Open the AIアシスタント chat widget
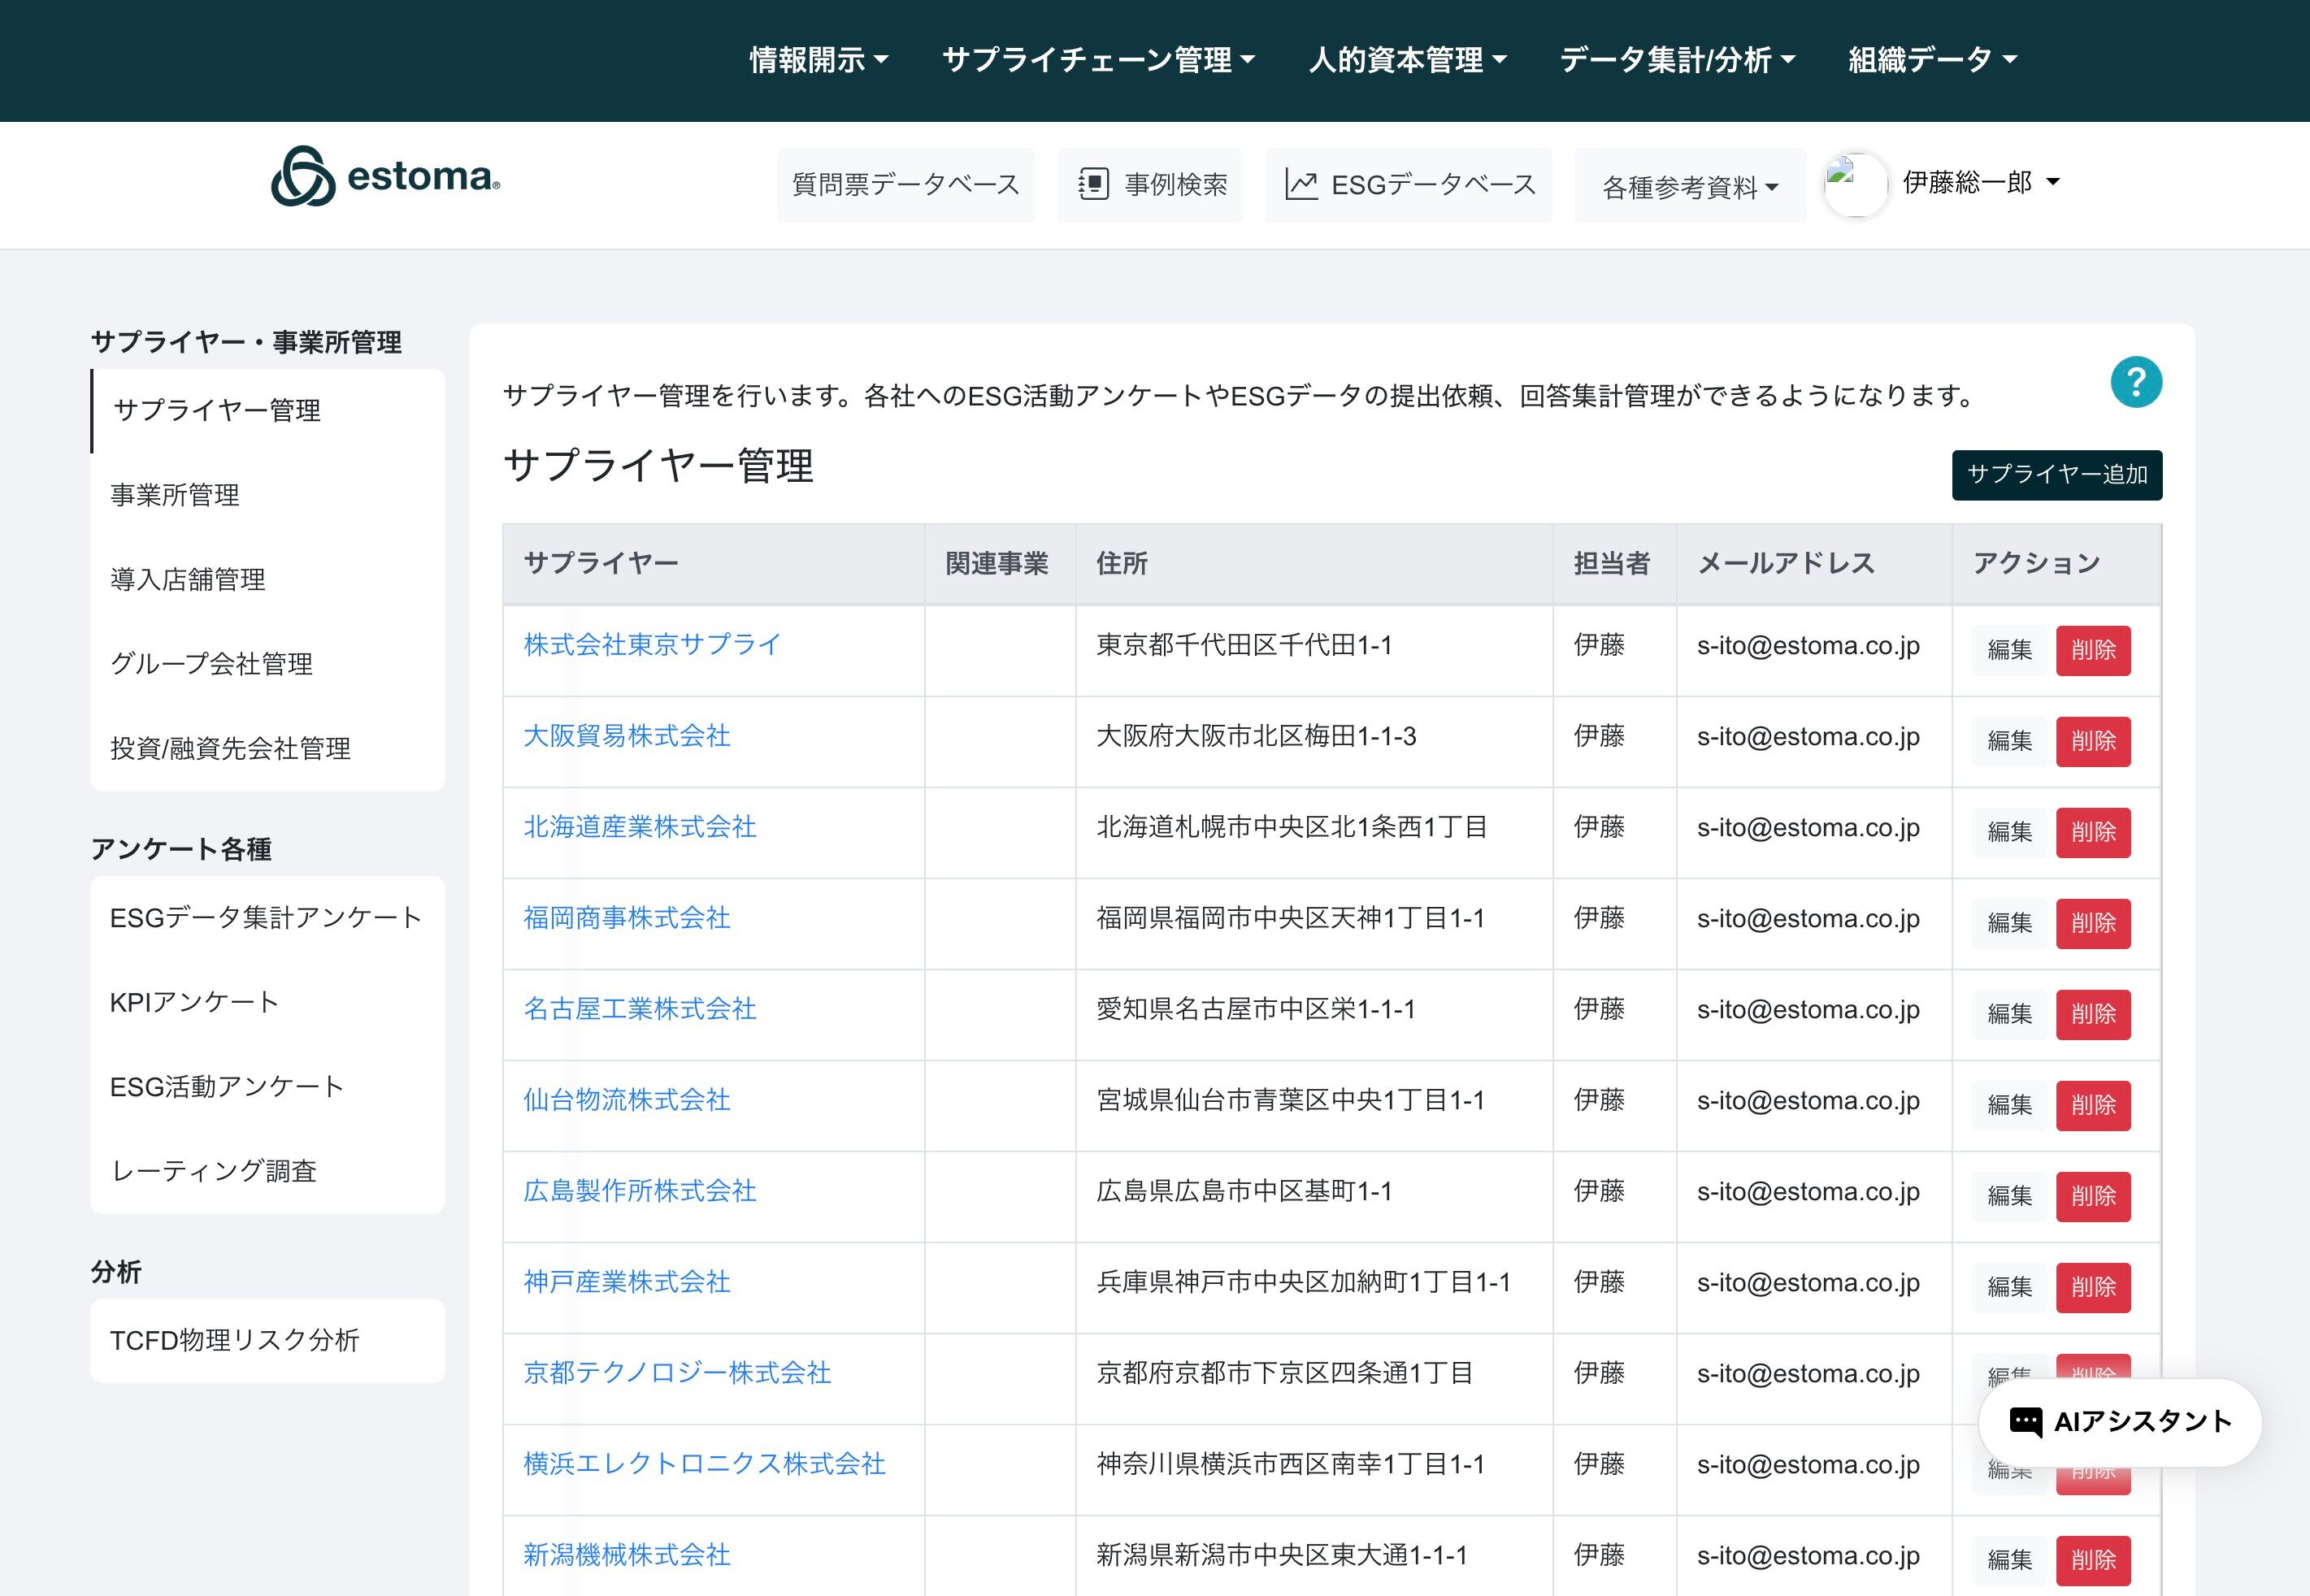The height and width of the screenshot is (1596, 2310). (2120, 1422)
